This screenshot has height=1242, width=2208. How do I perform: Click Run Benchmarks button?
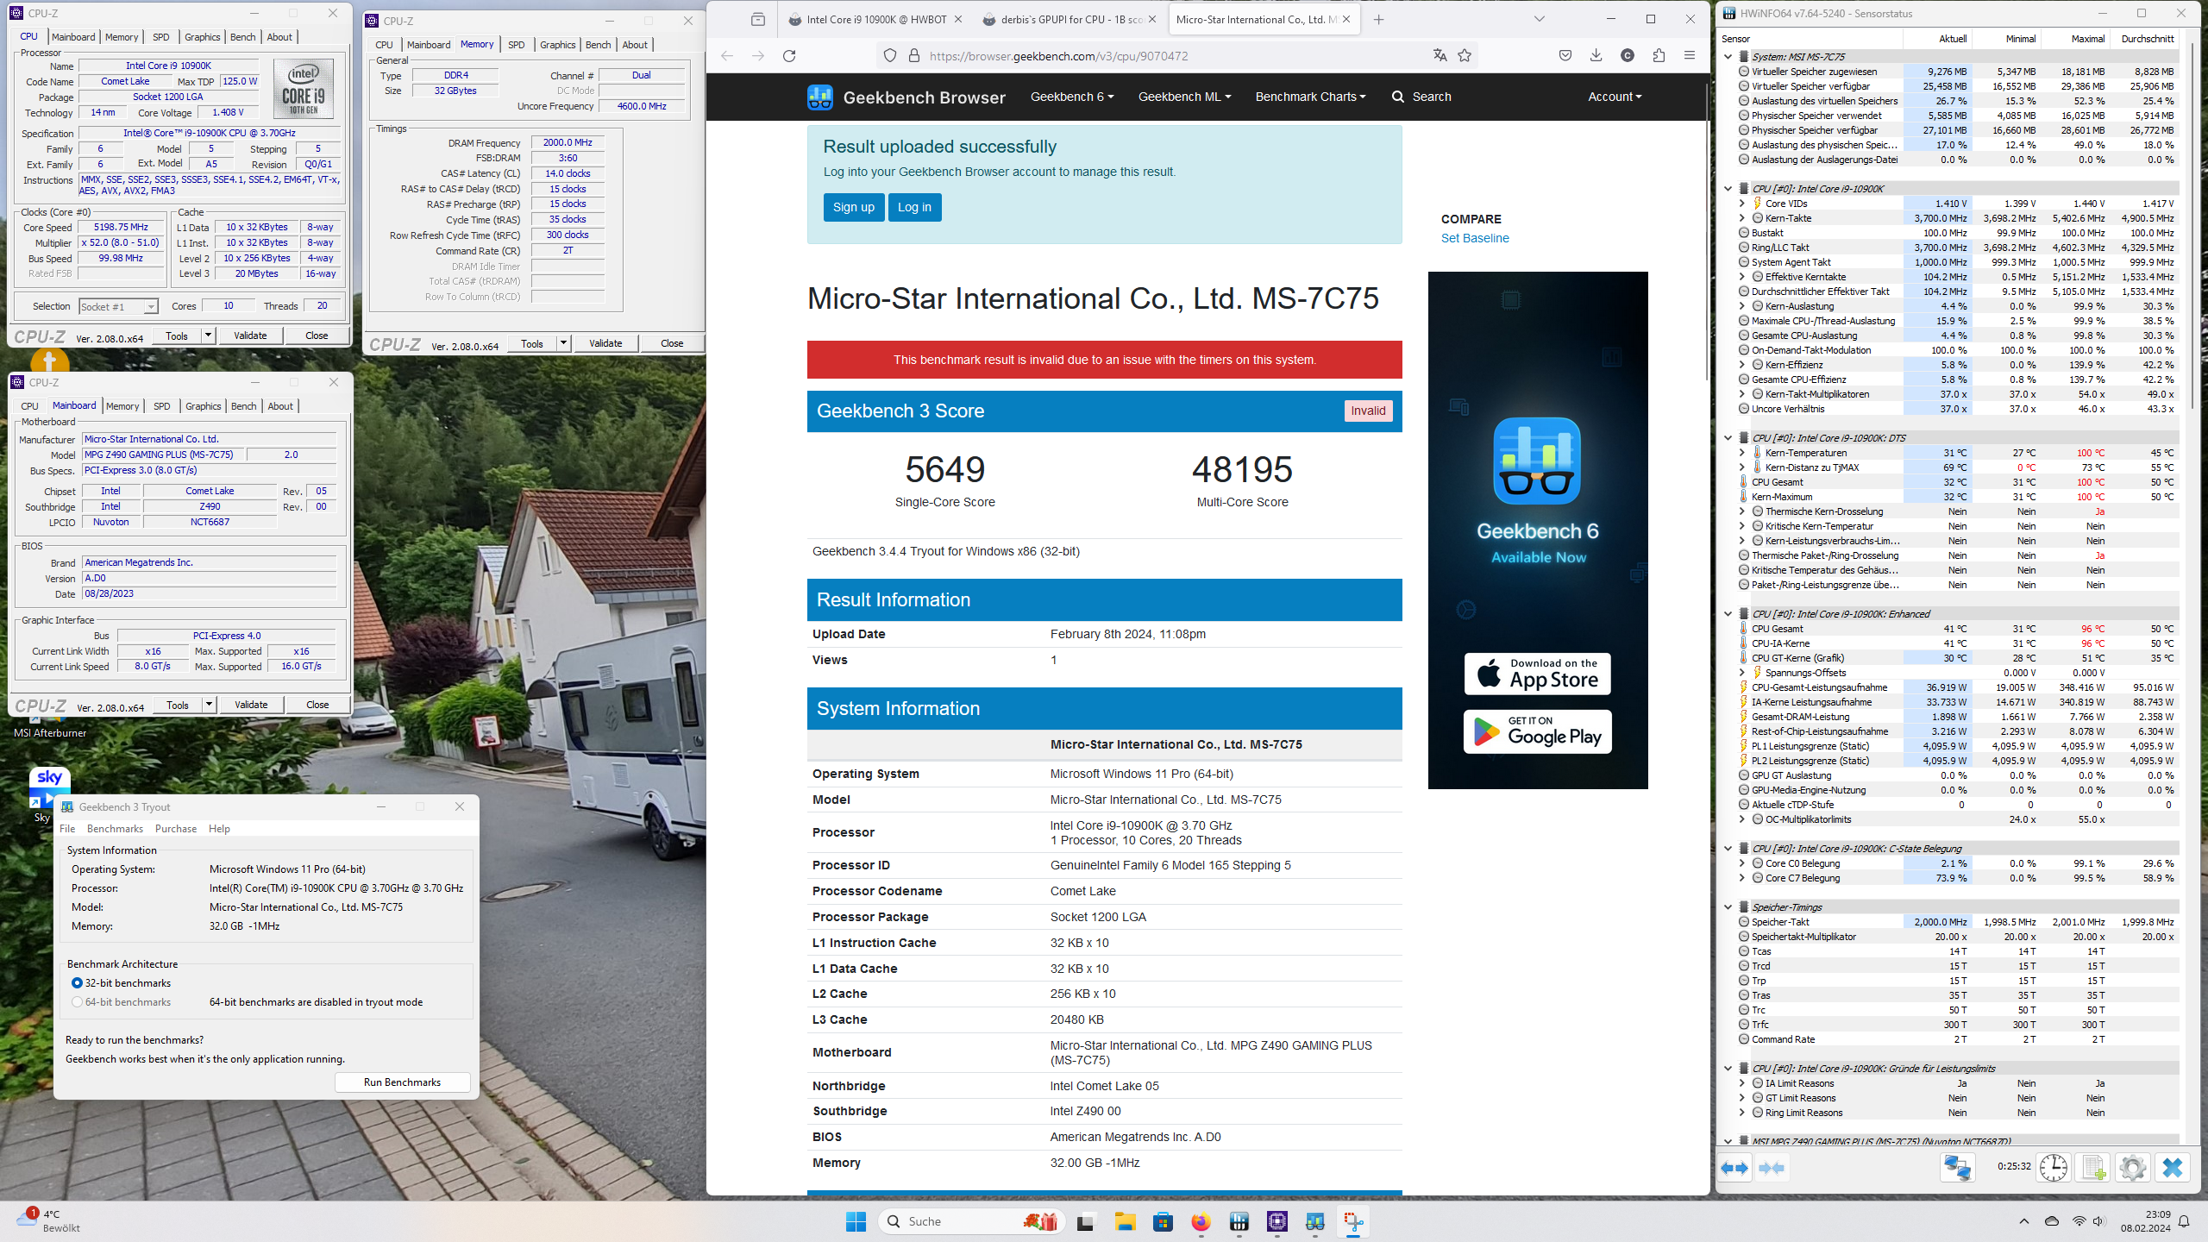(402, 1082)
